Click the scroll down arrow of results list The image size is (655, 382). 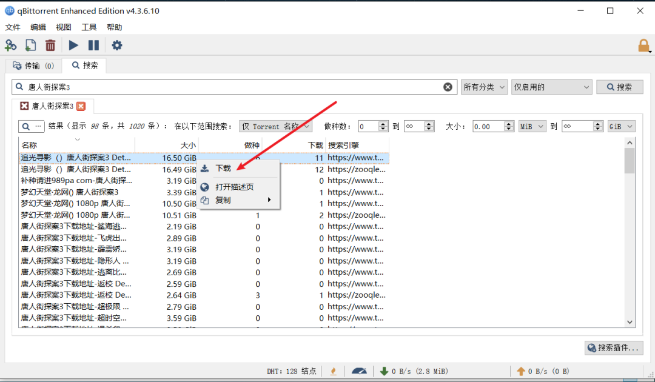pyautogui.click(x=630, y=323)
